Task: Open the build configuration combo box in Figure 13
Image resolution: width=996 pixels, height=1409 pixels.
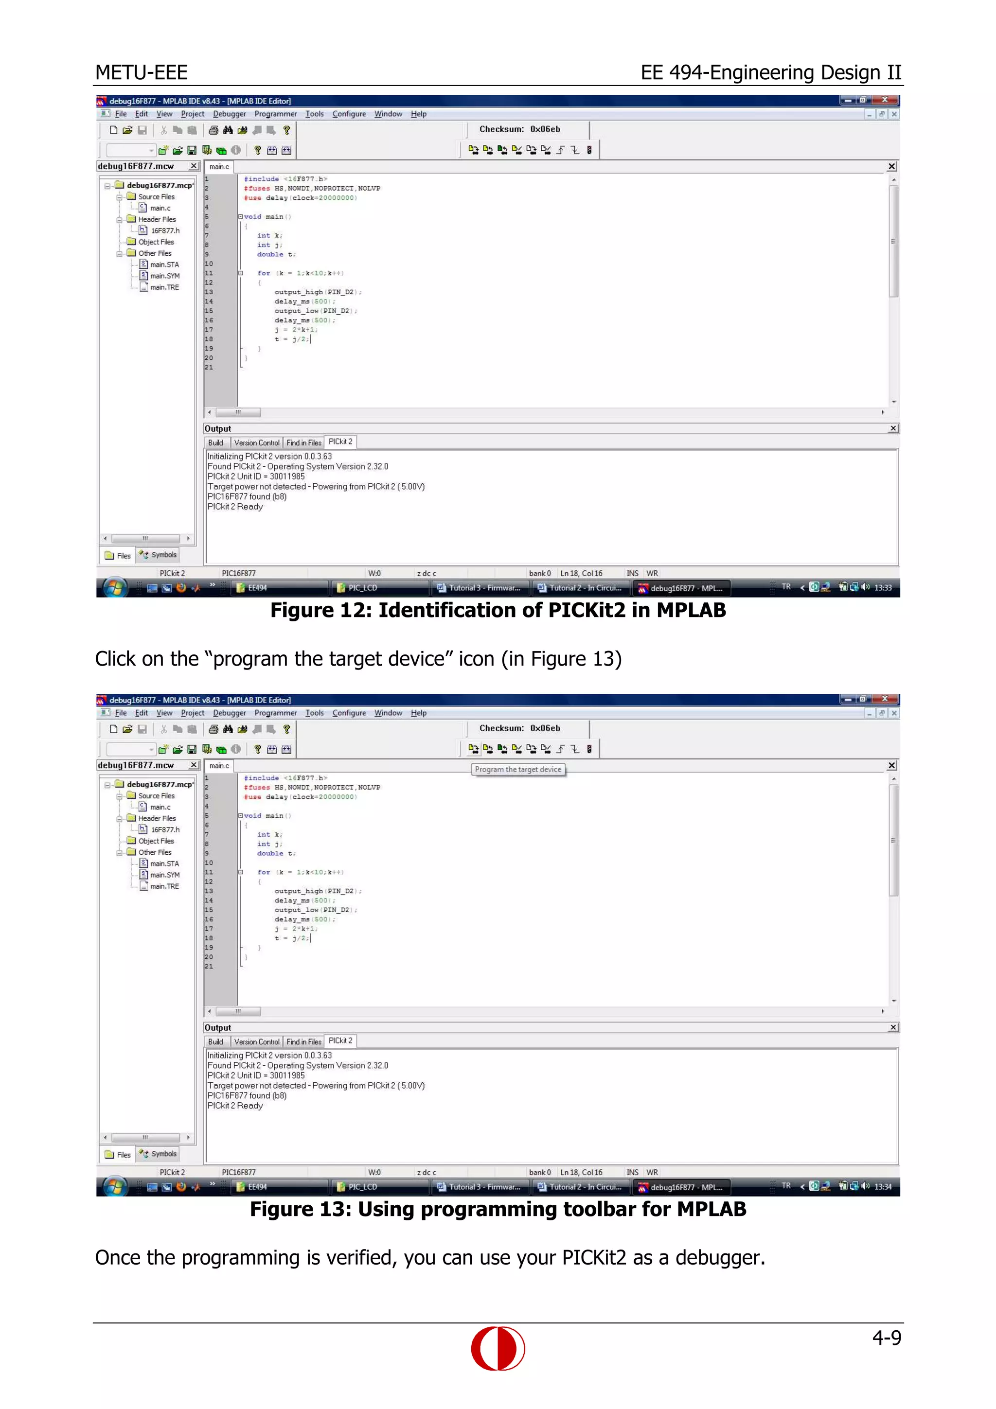Action: tap(131, 749)
